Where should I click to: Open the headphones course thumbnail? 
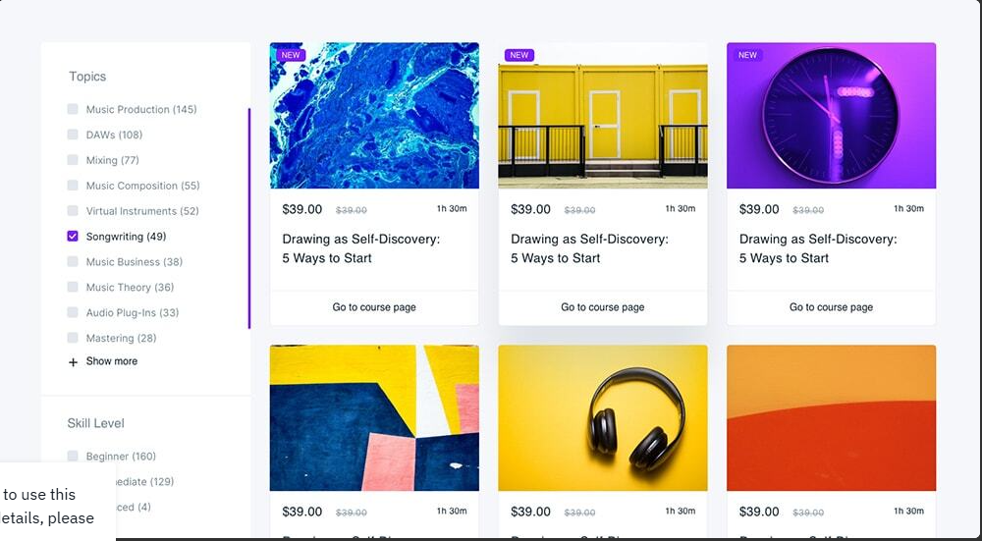[x=603, y=417]
